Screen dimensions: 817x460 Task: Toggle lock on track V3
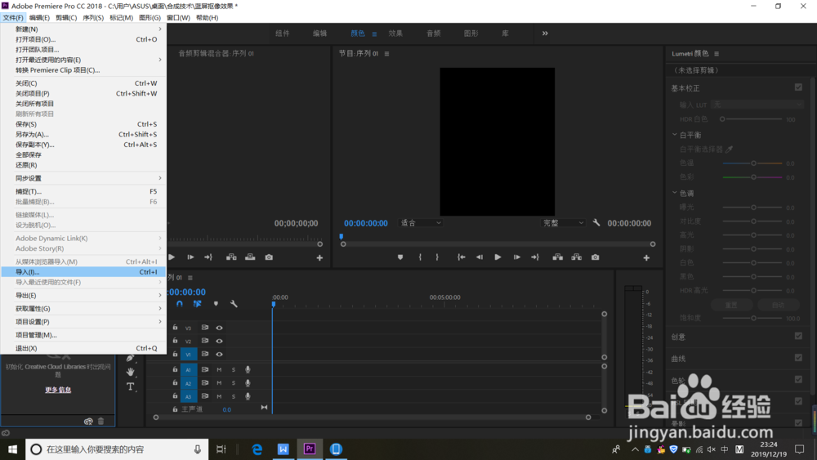click(175, 328)
